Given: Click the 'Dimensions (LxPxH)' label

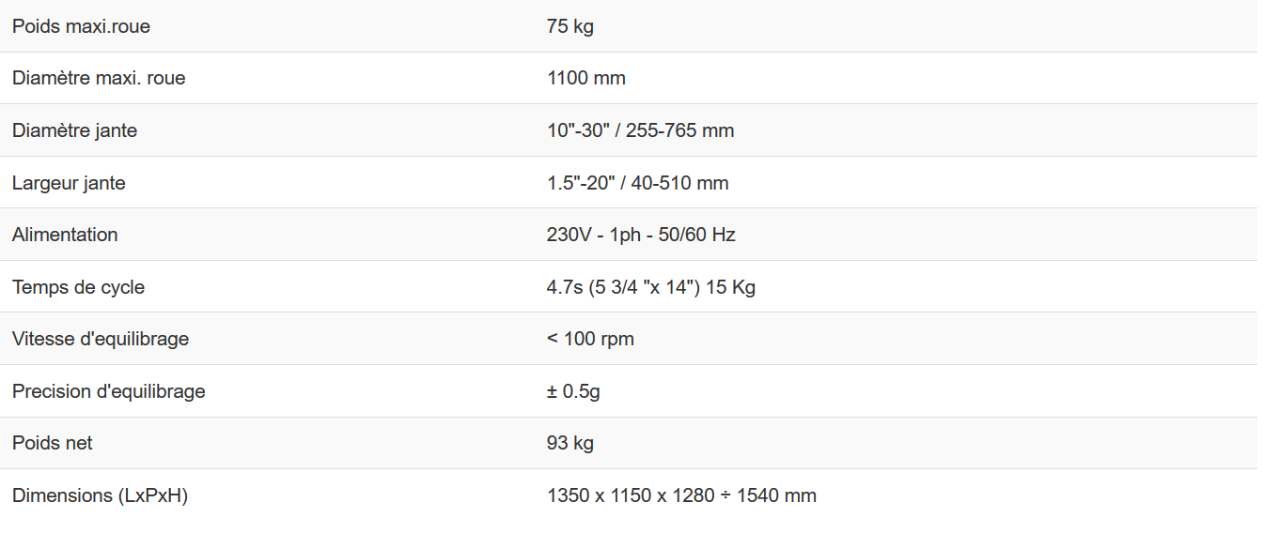Looking at the screenshot, I should coord(100,495).
